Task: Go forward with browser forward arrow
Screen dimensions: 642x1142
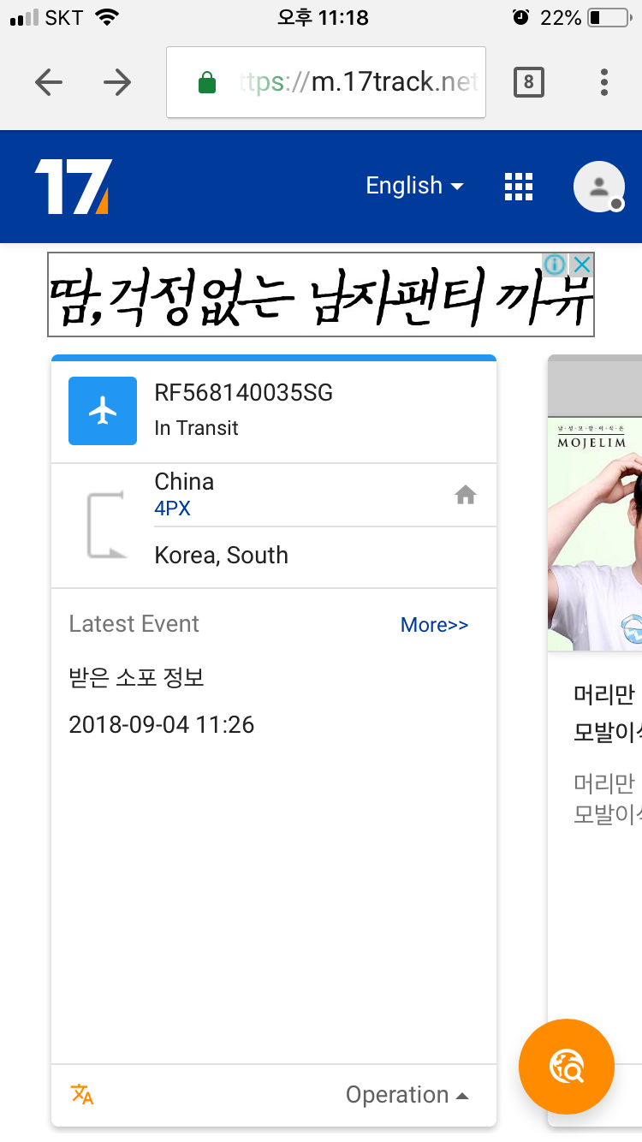Action: click(x=117, y=82)
